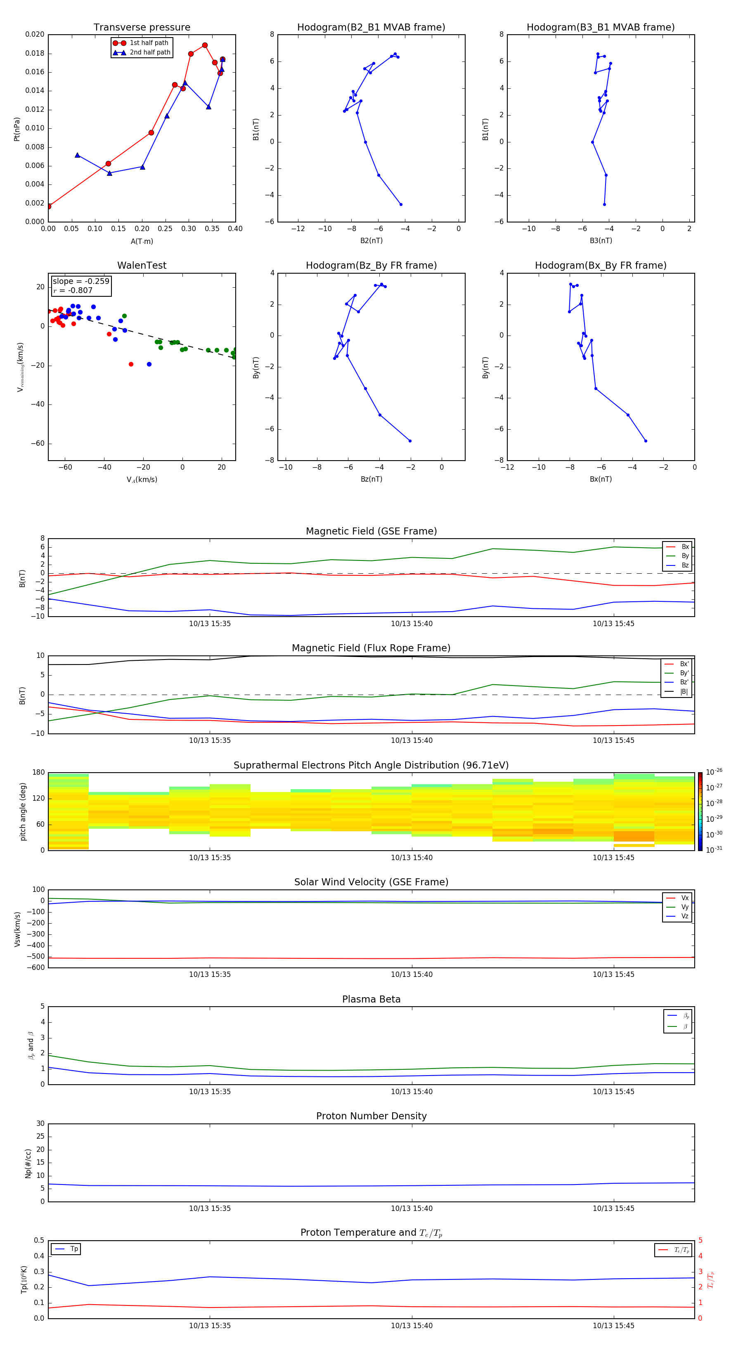Select the "r = -0.807" annotation
Screen dimensions: 743x1362
coord(73,290)
